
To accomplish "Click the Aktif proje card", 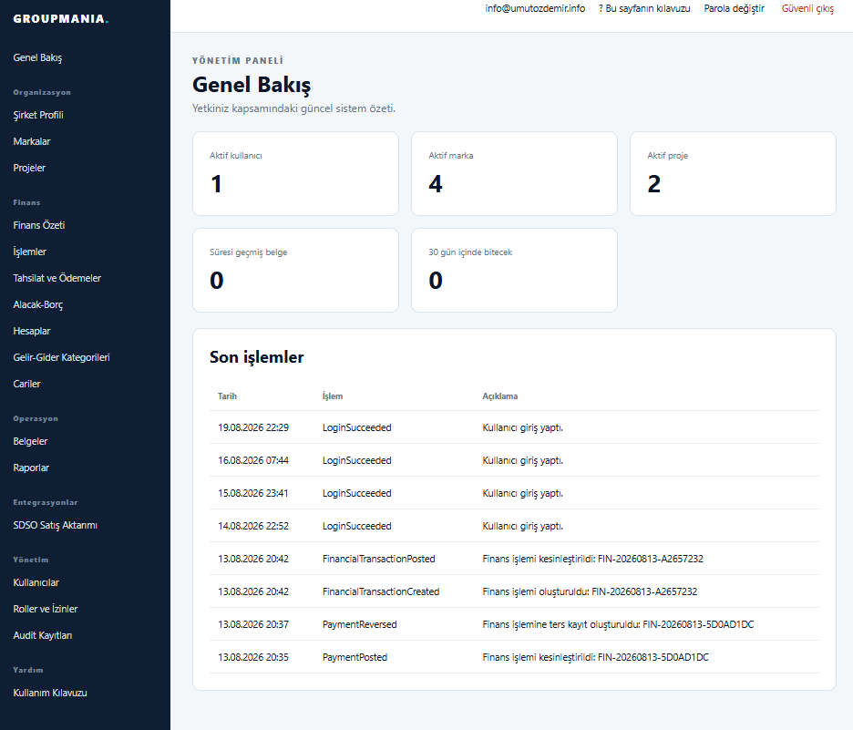I will click(733, 173).
